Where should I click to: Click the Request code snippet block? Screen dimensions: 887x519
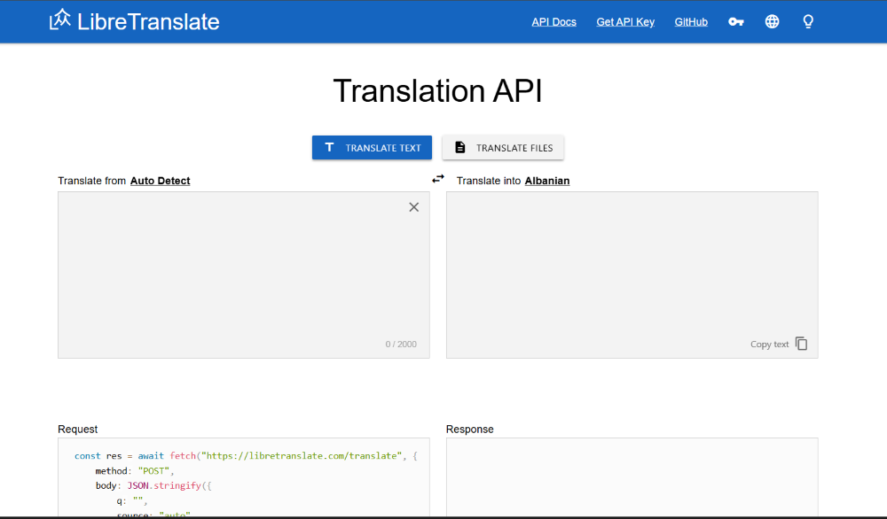244,477
